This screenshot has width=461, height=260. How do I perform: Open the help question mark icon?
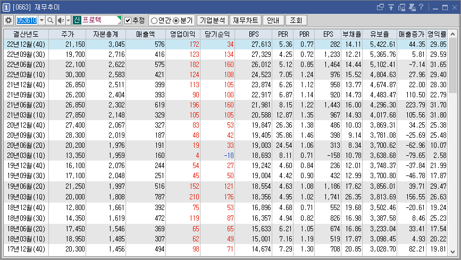pyautogui.click(x=421, y=7)
